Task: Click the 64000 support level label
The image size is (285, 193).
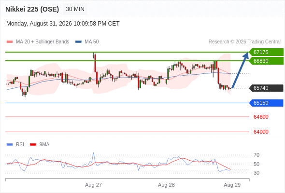Action: pyautogui.click(x=261, y=132)
